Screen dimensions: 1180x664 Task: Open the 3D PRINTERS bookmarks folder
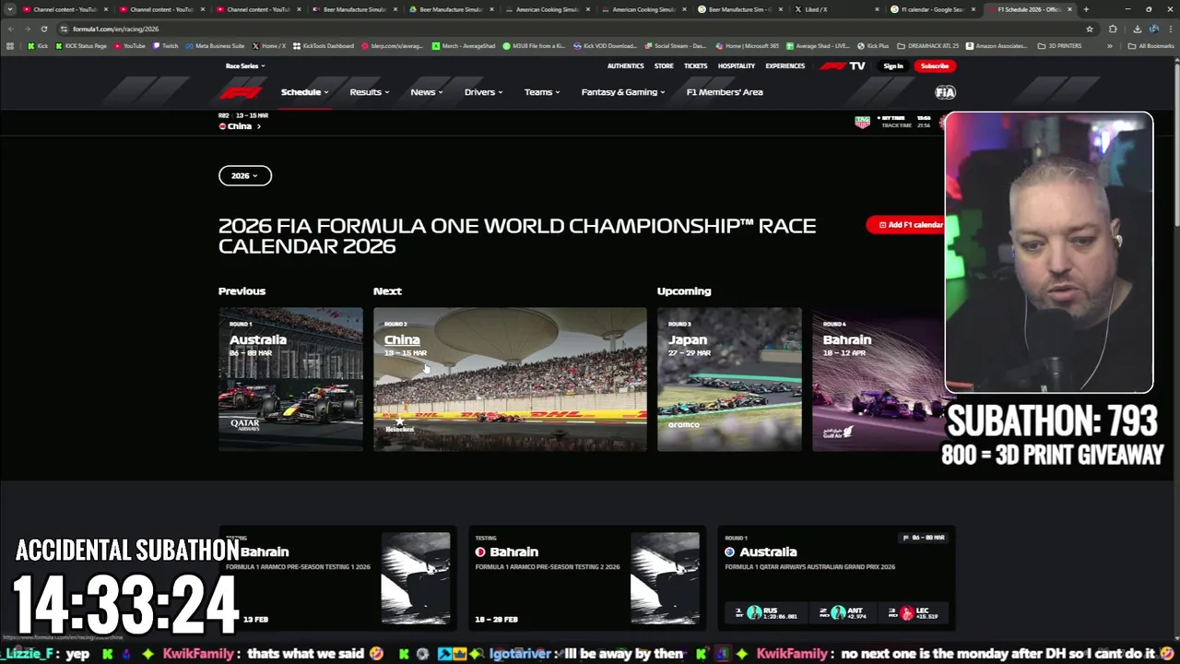point(1059,45)
